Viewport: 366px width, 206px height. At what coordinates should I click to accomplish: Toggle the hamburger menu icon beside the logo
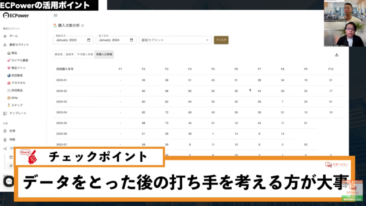click(55, 15)
